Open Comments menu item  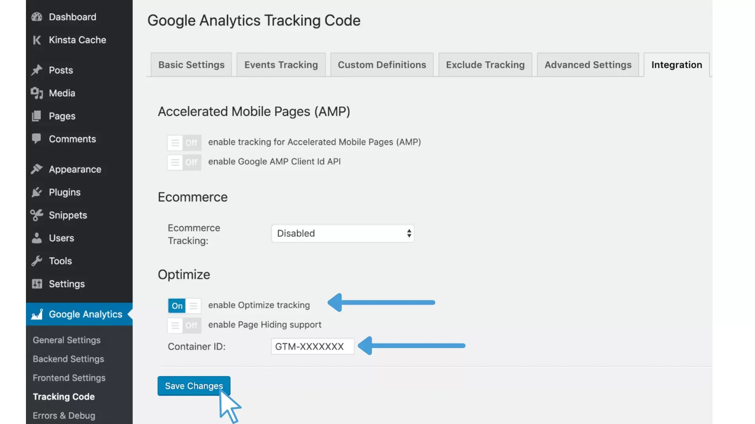[x=79, y=139]
